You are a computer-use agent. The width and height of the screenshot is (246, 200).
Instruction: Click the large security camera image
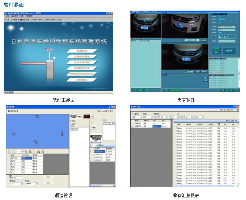click(96, 138)
